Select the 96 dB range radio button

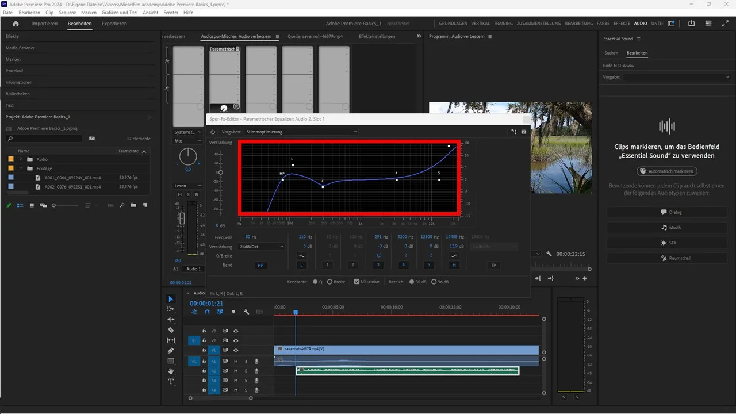tap(435, 282)
